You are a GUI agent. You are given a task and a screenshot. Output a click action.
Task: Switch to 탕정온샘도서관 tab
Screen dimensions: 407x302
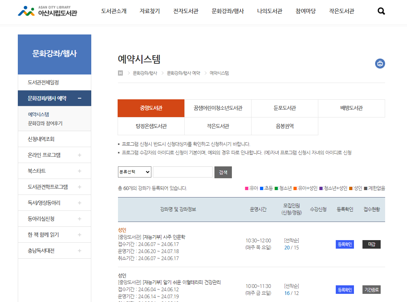[x=151, y=126]
